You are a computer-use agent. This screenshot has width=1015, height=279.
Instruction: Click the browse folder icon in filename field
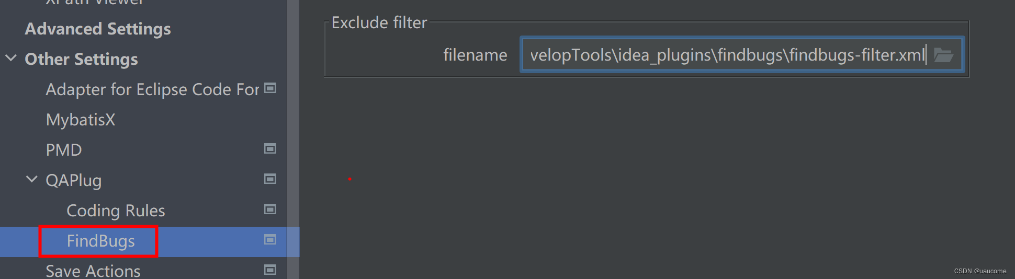[x=943, y=55]
